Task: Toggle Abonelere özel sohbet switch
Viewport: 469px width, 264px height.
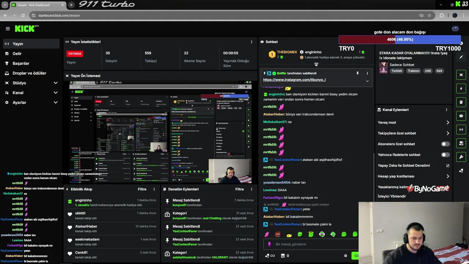Action: 445,144
